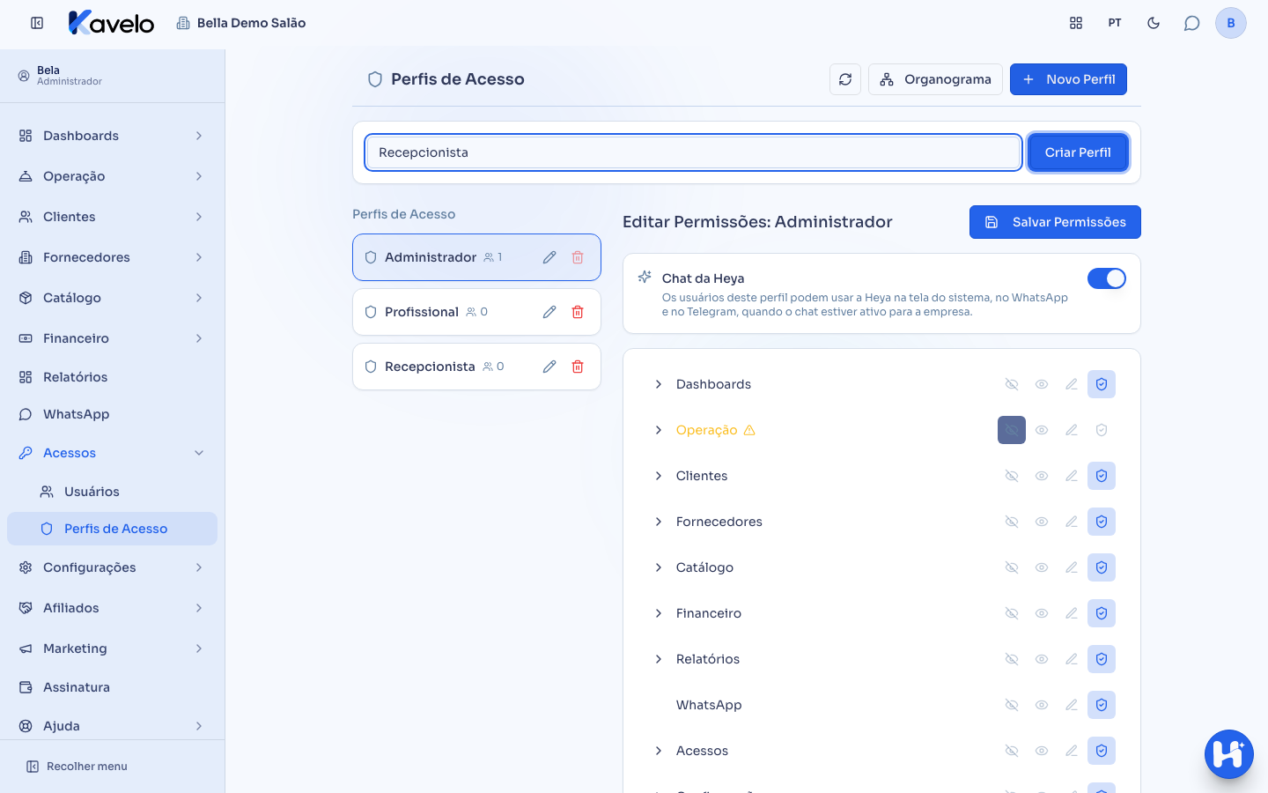Edit the Recepcionista profile name
Screen dimensions: 1268x793
tap(549, 367)
